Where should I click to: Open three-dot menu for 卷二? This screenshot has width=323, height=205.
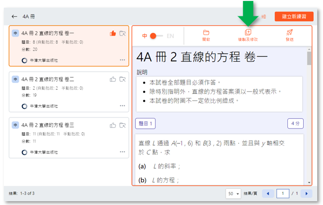[x=122, y=106]
